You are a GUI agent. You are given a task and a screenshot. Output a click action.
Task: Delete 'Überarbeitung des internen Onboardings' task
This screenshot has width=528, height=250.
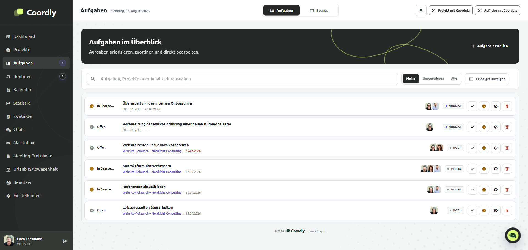tap(507, 106)
